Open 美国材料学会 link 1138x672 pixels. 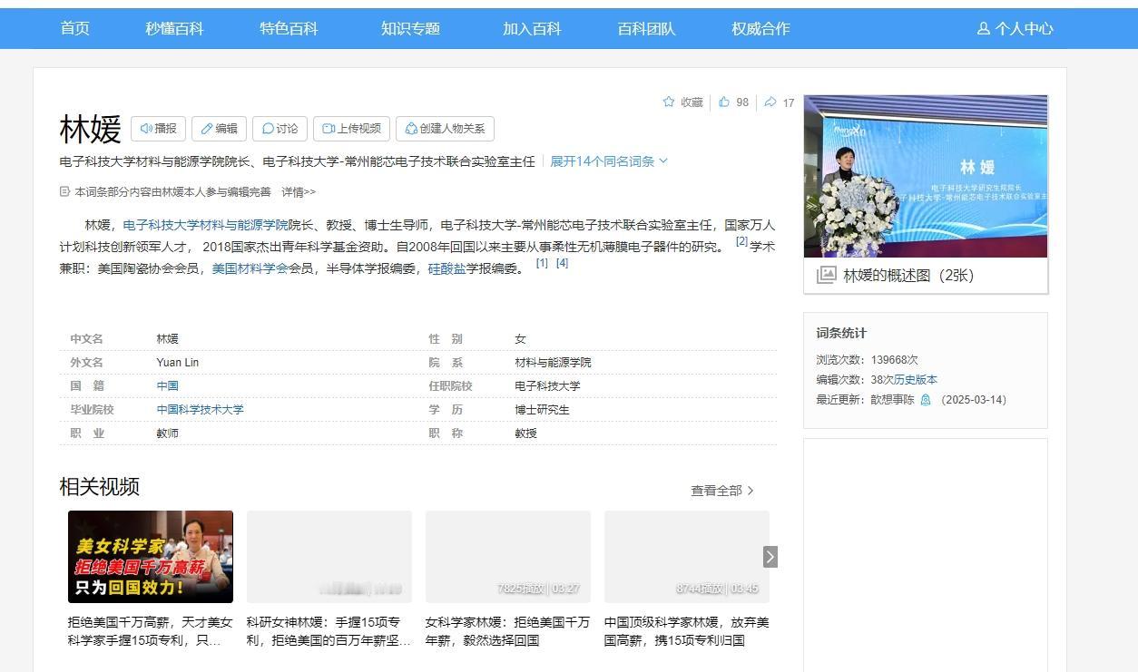pos(250,268)
